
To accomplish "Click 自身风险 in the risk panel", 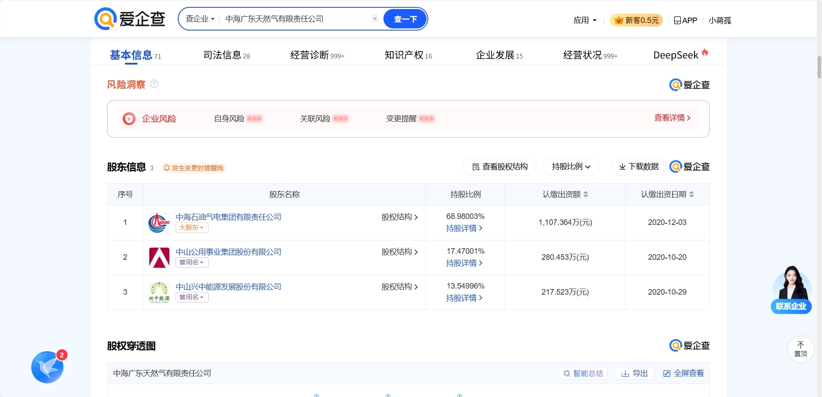I will [x=238, y=119].
